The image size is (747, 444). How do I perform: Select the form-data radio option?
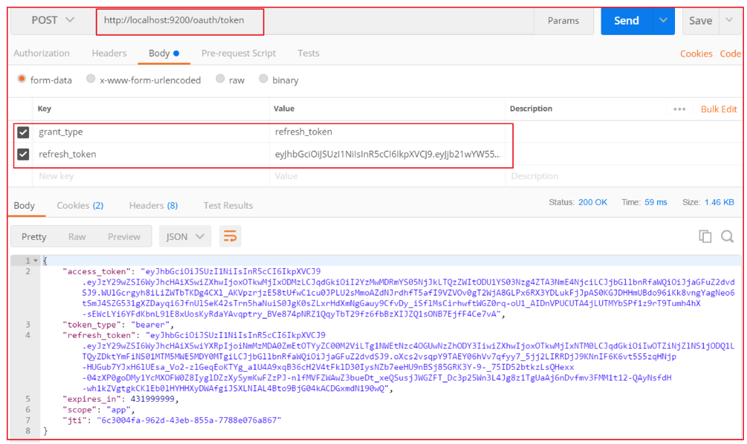tap(22, 79)
